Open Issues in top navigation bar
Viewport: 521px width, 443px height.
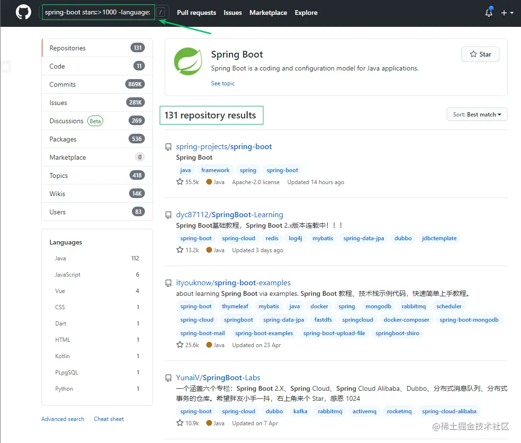[x=233, y=12]
